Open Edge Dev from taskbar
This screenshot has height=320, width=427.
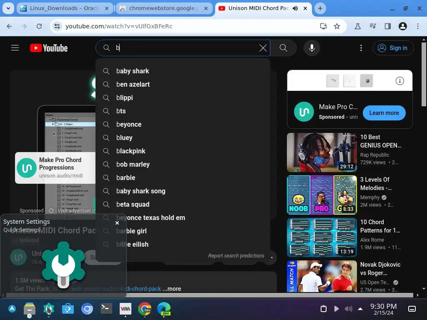pos(163,309)
